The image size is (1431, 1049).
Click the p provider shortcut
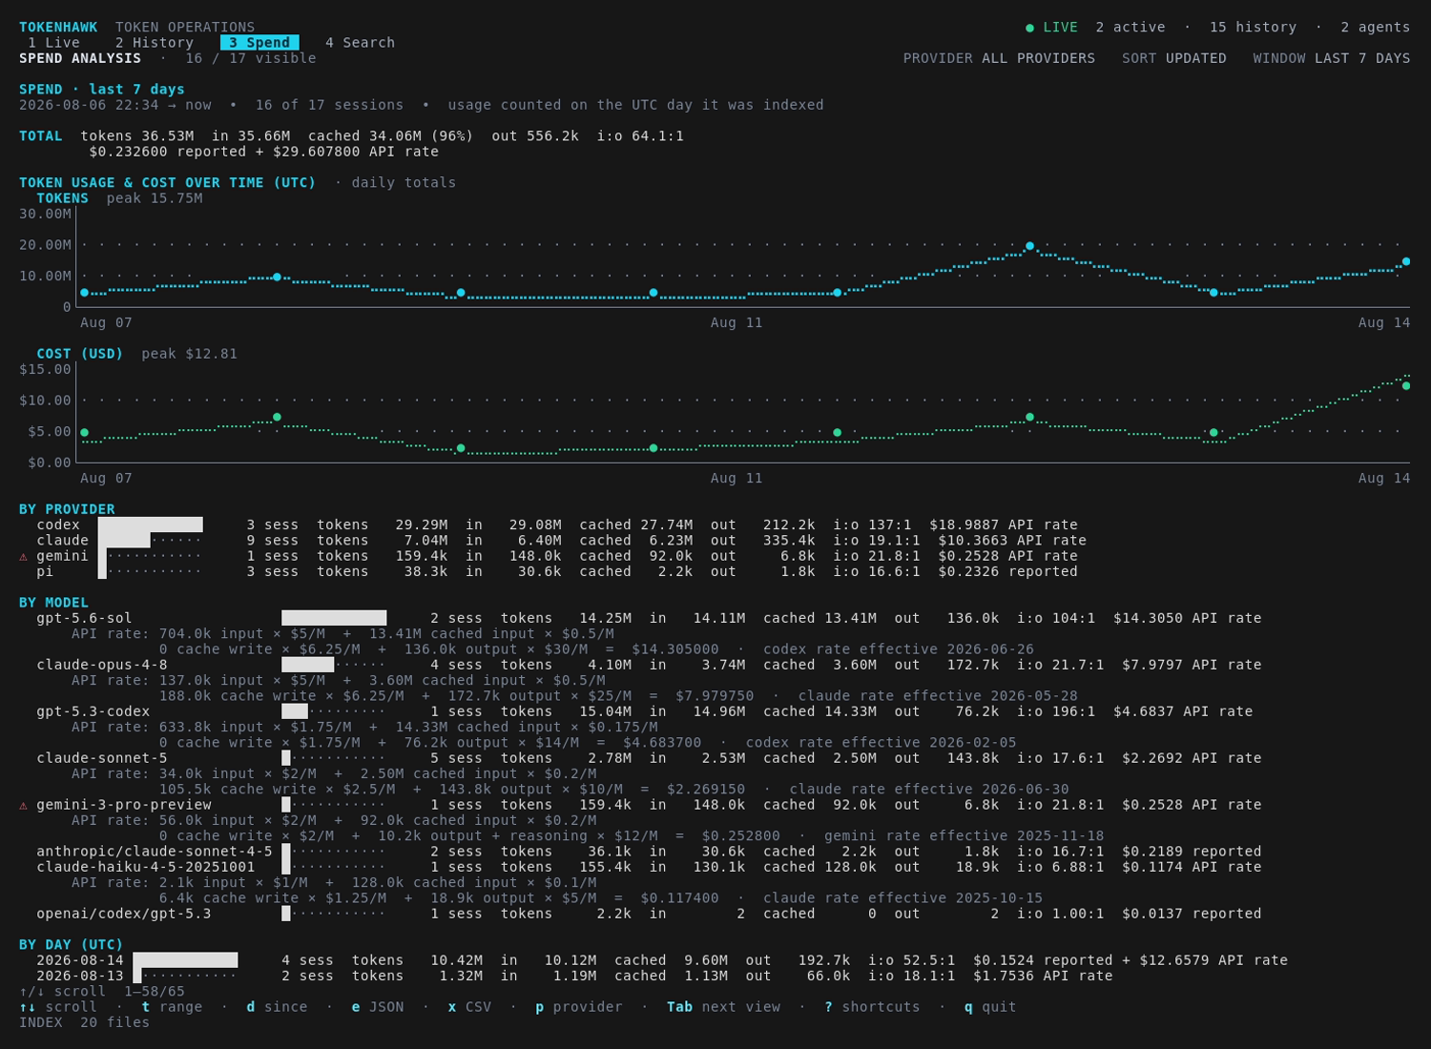[x=578, y=1007]
